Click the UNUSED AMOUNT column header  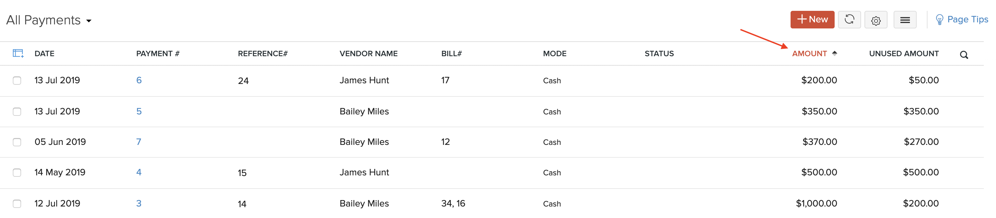(903, 53)
